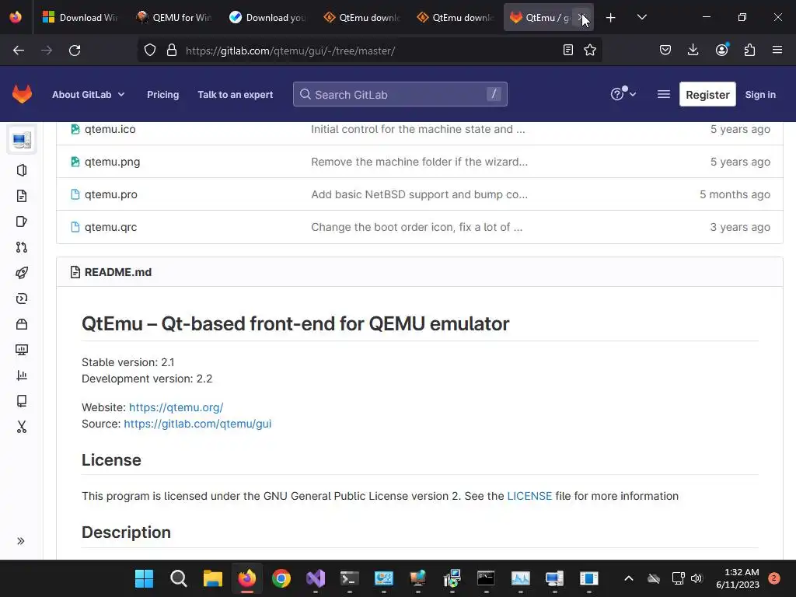Open Talk to an expert link

pyautogui.click(x=235, y=94)
